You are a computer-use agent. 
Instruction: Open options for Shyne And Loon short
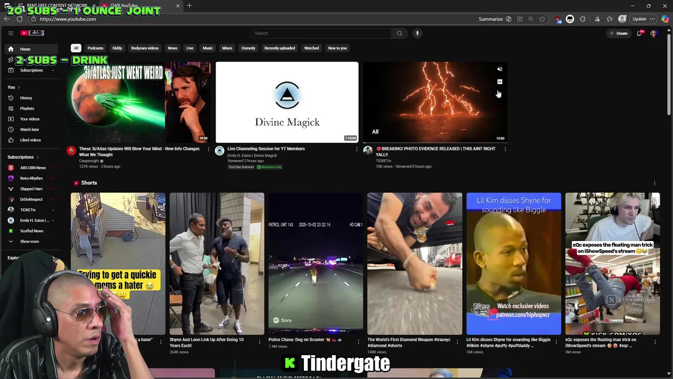[x=259, y=342]
